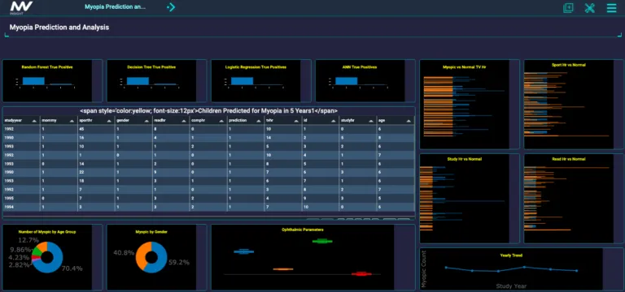Sort table by the prediction column arrow

[x=259, y=121]
